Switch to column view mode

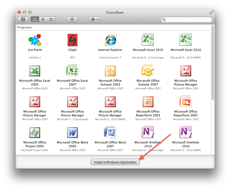pyautogui.click(x=51, y=19)
